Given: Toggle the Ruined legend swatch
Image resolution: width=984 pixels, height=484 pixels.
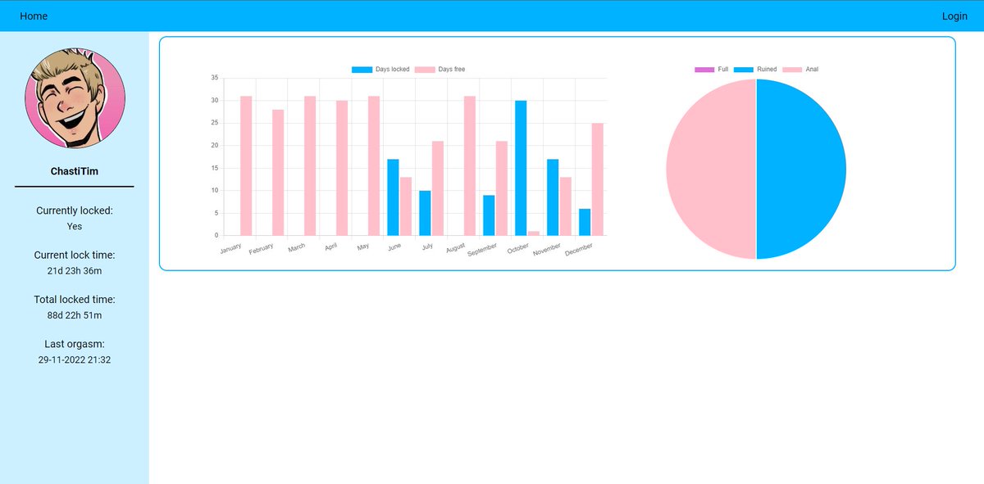Looking at the screenshot, I should [744, 70].
